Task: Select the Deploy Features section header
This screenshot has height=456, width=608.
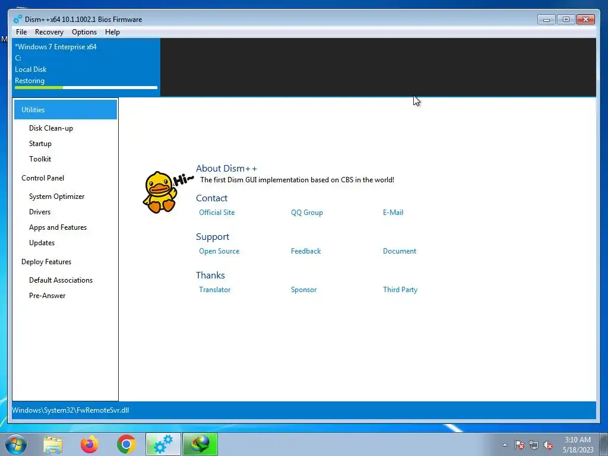Action: point(46,262)
